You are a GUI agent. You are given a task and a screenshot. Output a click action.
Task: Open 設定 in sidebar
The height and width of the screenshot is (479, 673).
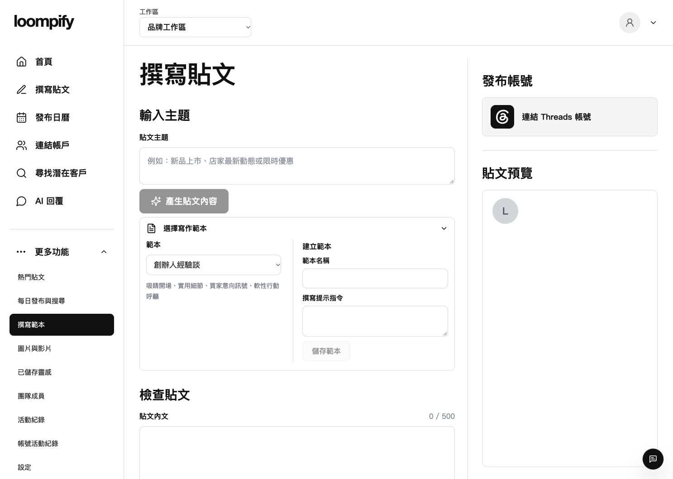[x=62, y=467]
